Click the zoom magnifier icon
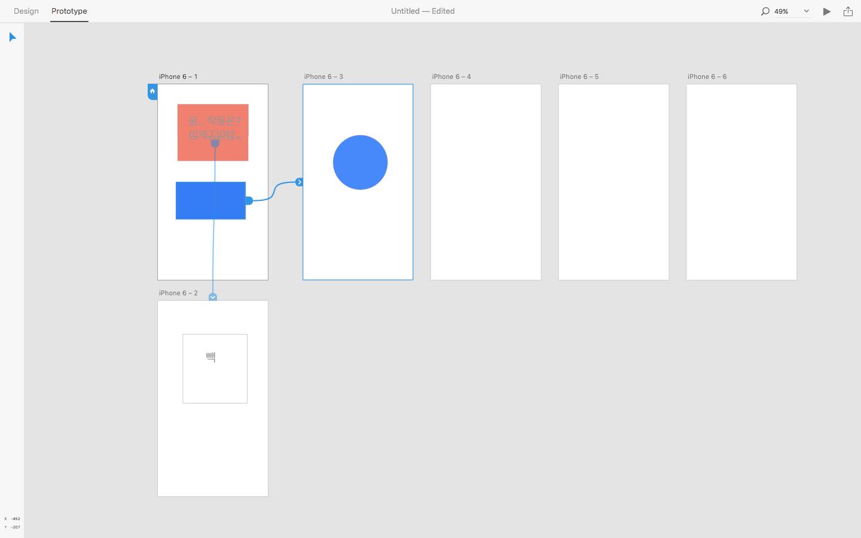 (765, 11)
